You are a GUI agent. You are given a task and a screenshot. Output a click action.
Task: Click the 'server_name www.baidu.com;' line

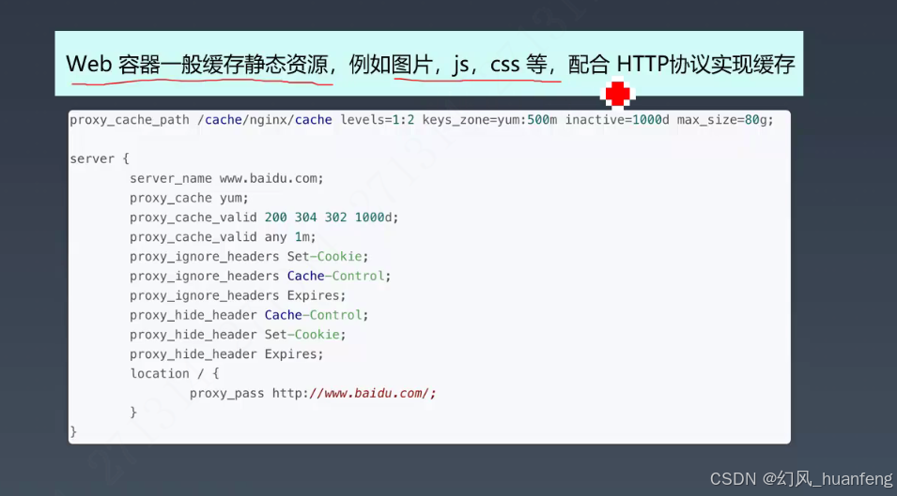[x=226, y=179]
